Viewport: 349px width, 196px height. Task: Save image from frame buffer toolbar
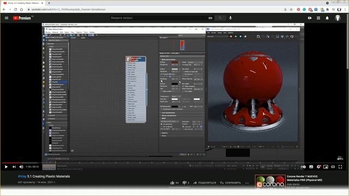coord(258,36)
